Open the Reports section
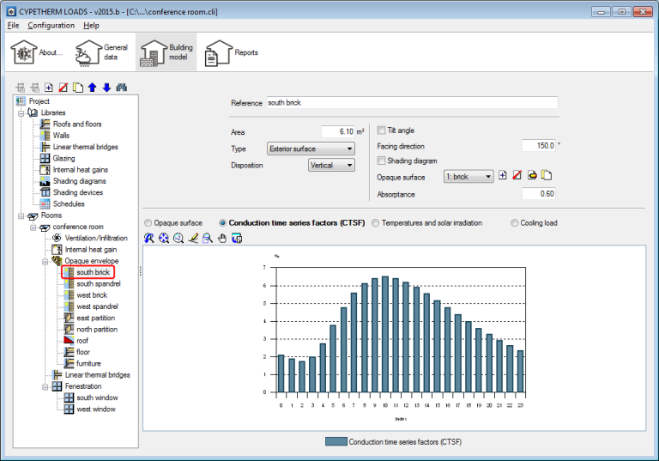The height and width of the screenshot is (461, 659). [232, 53]
